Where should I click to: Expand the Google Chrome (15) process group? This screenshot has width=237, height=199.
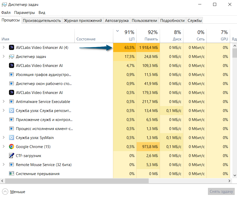point(4,147)
